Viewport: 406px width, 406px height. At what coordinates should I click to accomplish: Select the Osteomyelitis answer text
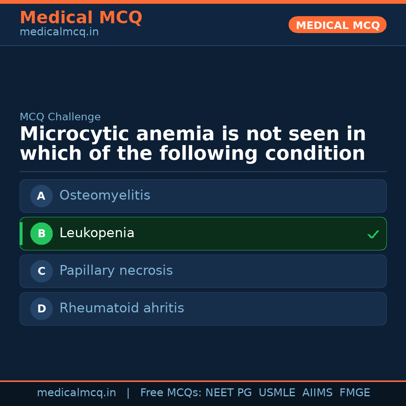coord(105,195)
